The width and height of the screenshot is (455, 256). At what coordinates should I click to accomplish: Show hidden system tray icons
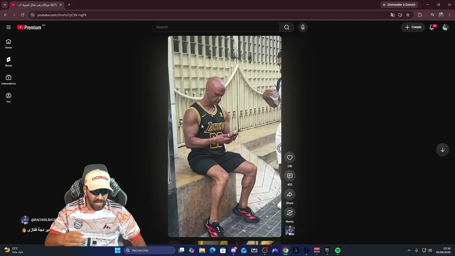pyautogui.click(x=409, y=250)
